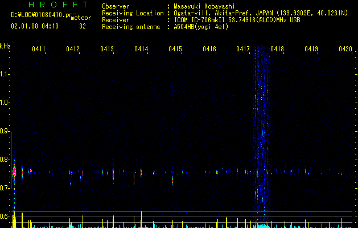Click the 0.8 kHz frequency tick label
The width and height of the screenshot is (358, 228).
coord(5,160)
